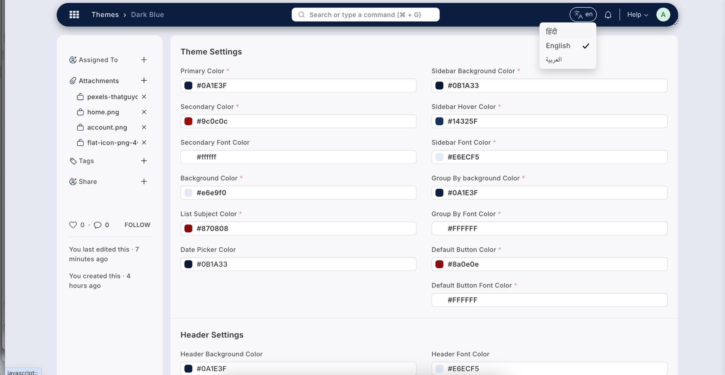Select English language option

coord(568,46)
